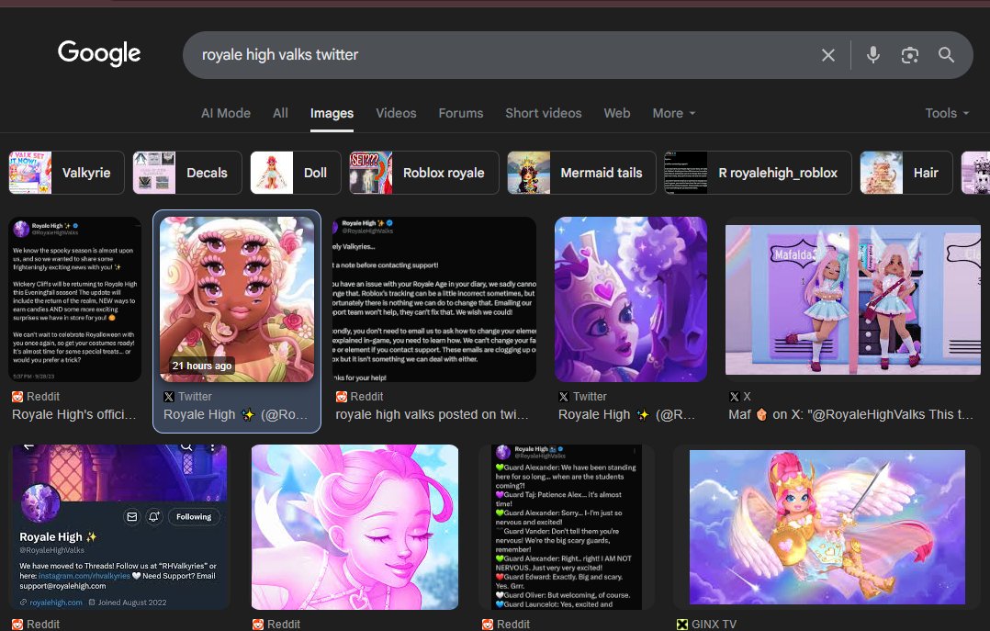Submit search with the magnifier icon
This screenshot has height=631, width=990.
click(946, 55)
